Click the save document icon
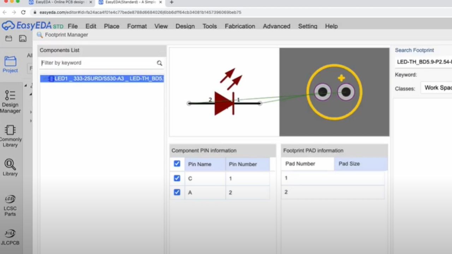The width and height of the screenshot is (452, 254). click(x=22, y=38)
